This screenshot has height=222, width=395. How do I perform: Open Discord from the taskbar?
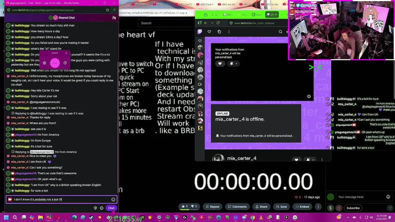[244, 218]
